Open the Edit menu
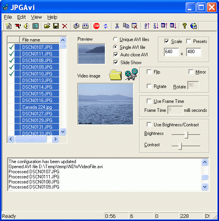This screenshot has height=221, width=219. (x=22, y=17)
